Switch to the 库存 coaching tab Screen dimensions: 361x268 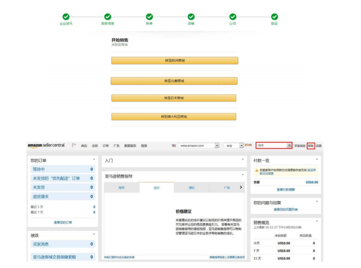pyautogui.click(x=122, y=188)
